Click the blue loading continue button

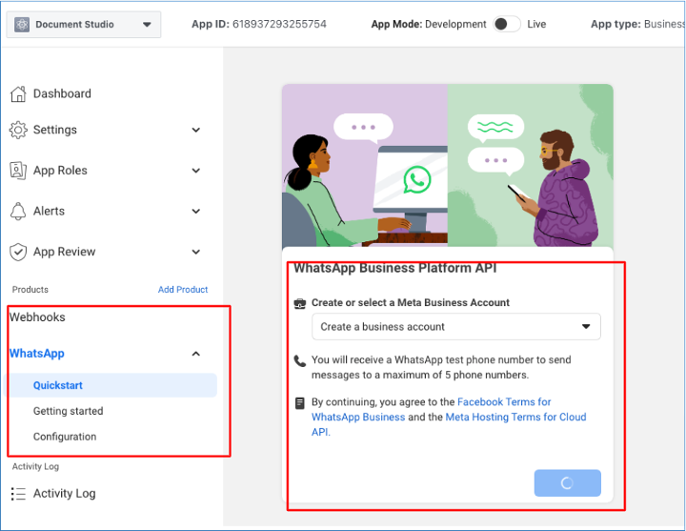point(568,482)
